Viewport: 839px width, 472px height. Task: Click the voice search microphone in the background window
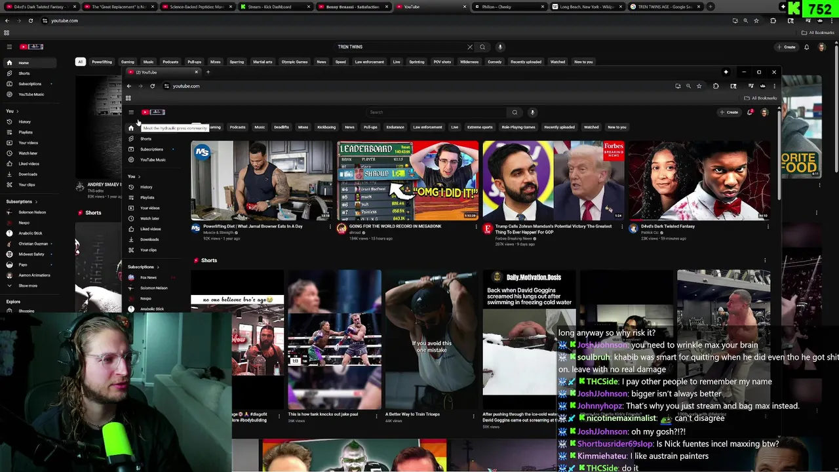click(500, 47)
